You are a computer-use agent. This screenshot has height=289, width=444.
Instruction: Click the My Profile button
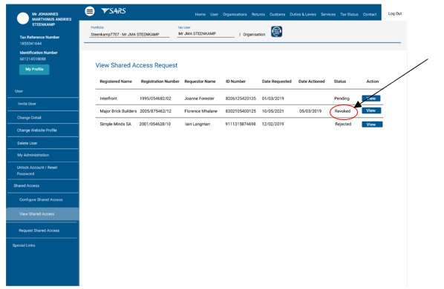pos(34,70)
